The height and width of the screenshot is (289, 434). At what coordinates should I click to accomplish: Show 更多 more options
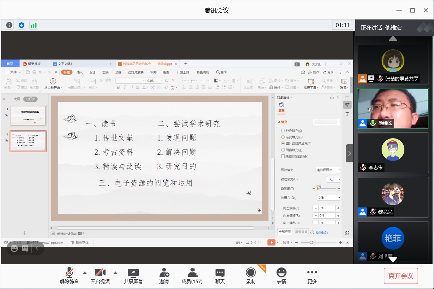pyautogui.click(x=312, y=276)
